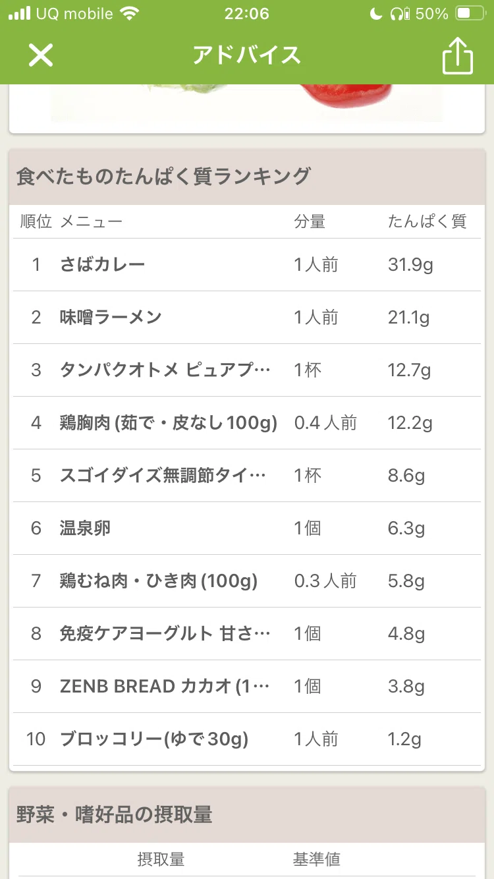494x879 pixels.
Task: Tap the share icon in header
Action: (x=457, y=55)
